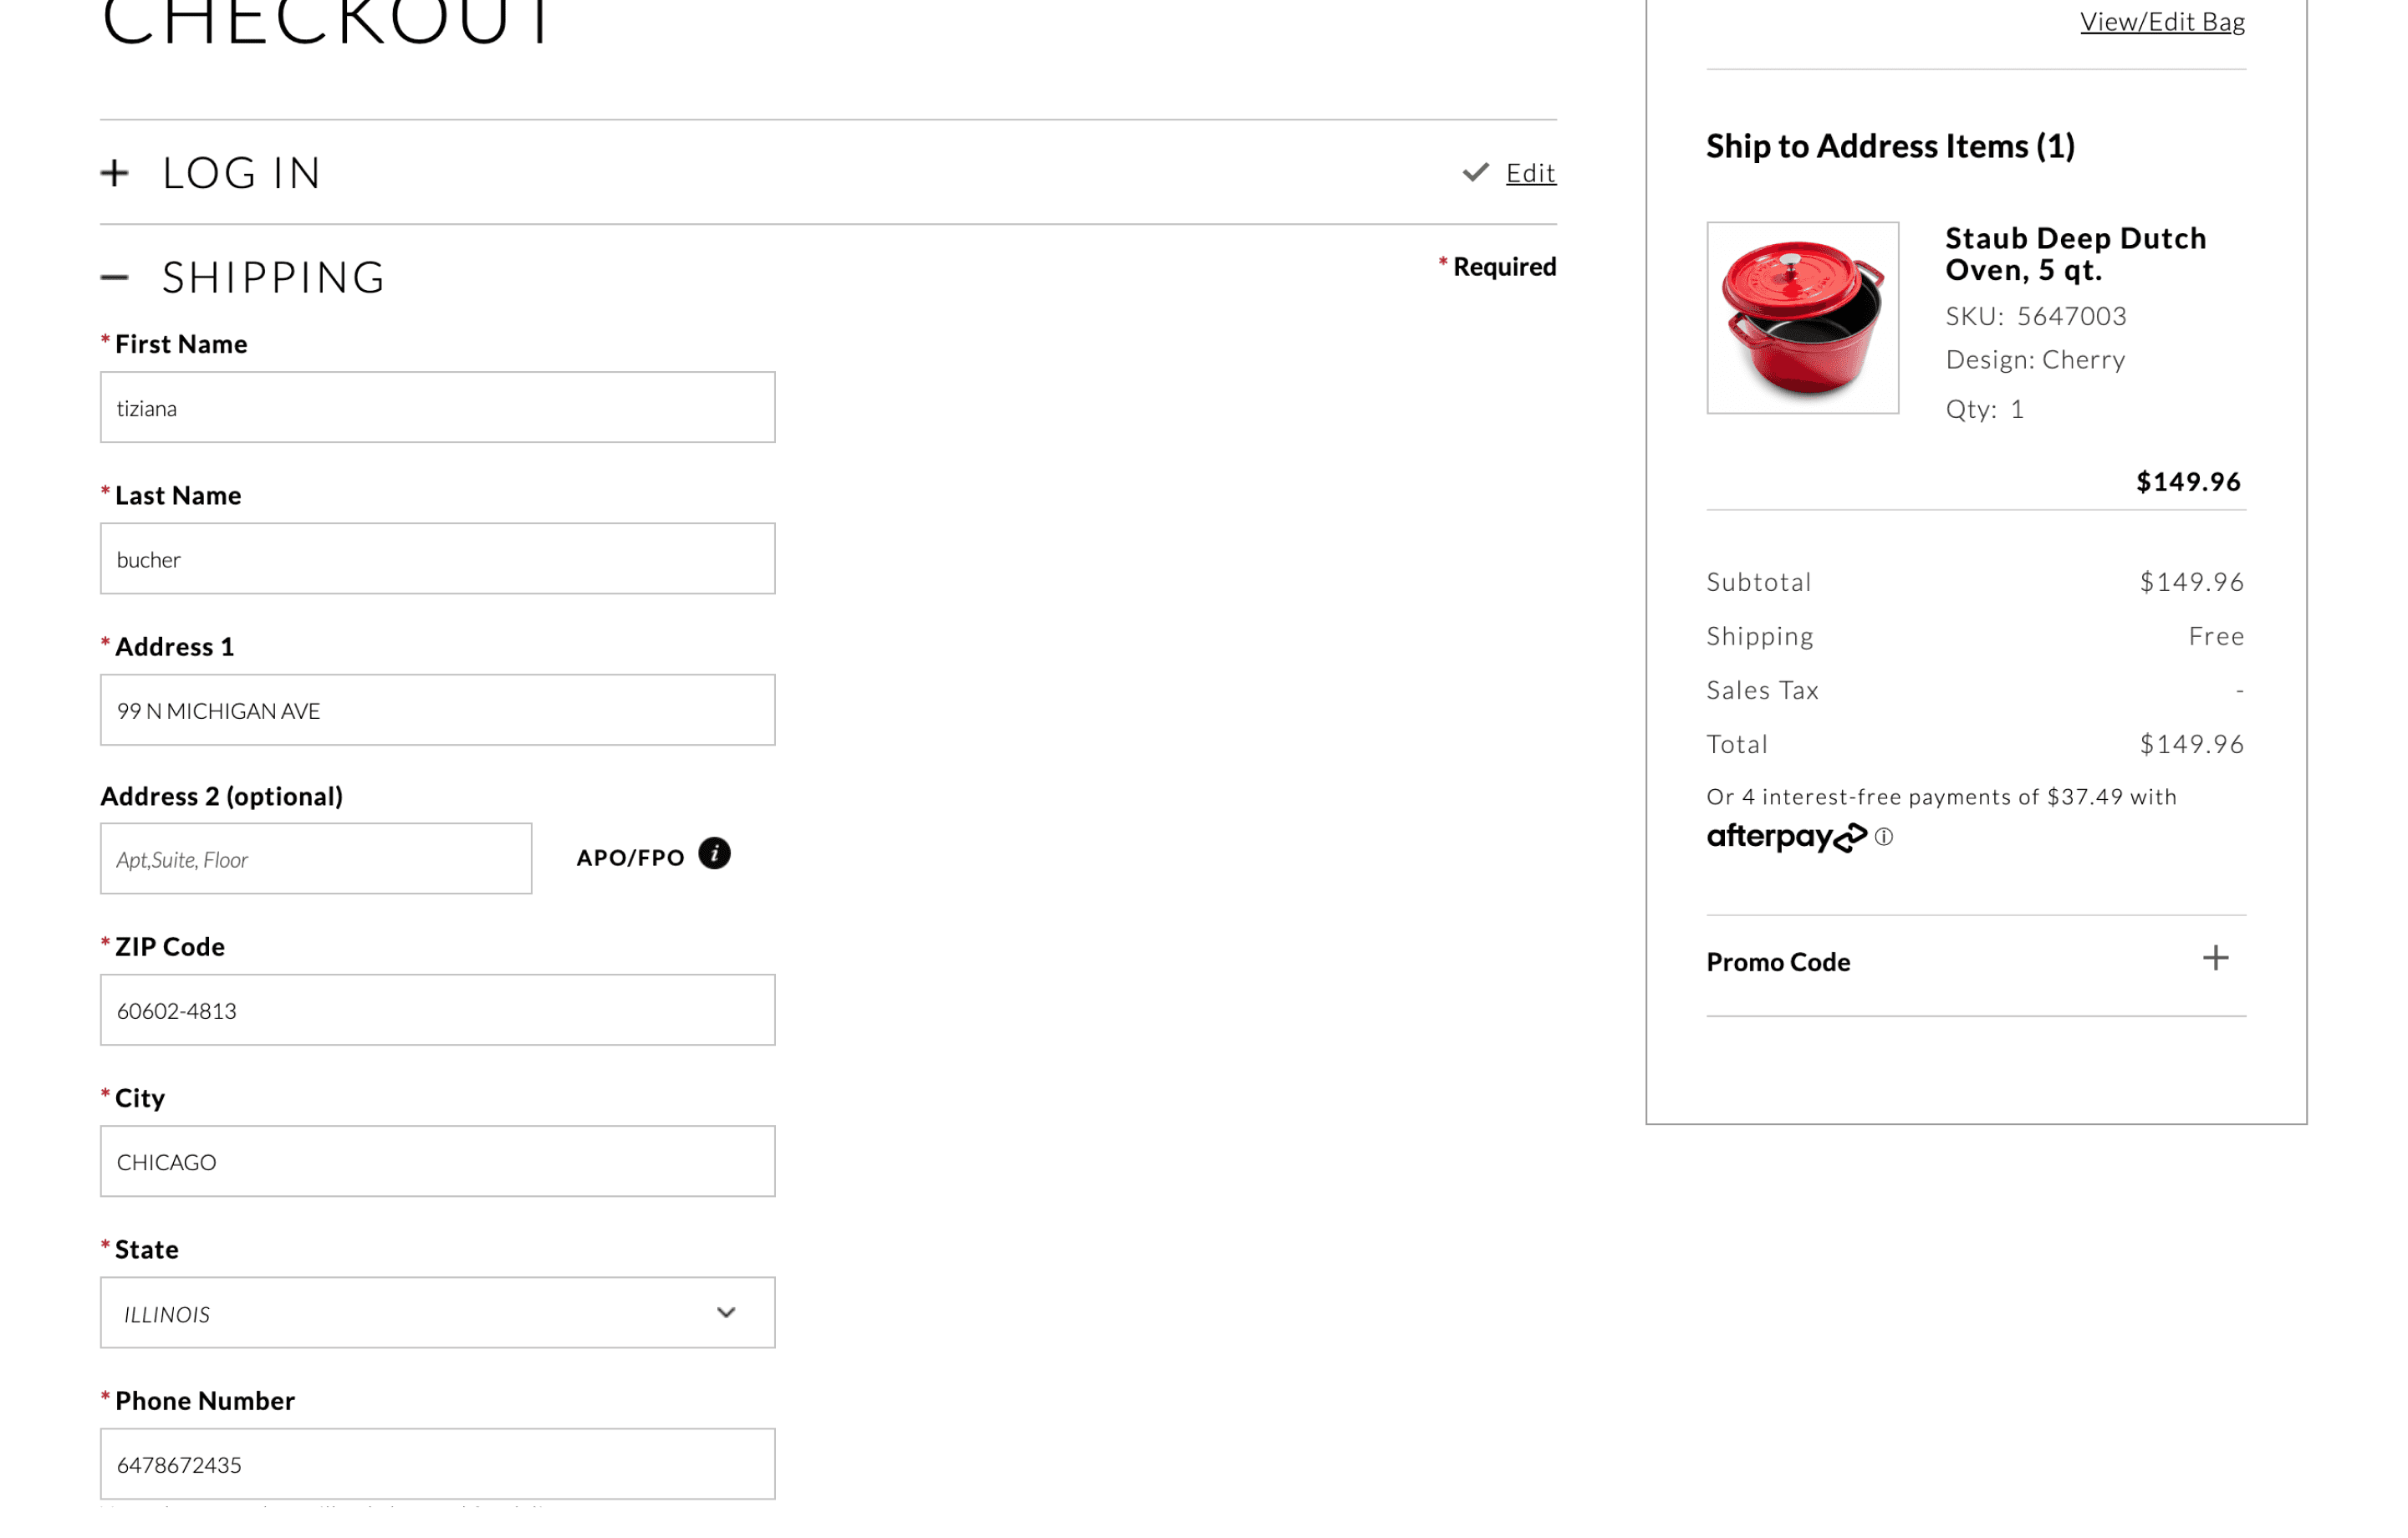Click the Address 2 Apt, Suite field
Viewport: 2408px width, 1538px height.
point(316,859)
